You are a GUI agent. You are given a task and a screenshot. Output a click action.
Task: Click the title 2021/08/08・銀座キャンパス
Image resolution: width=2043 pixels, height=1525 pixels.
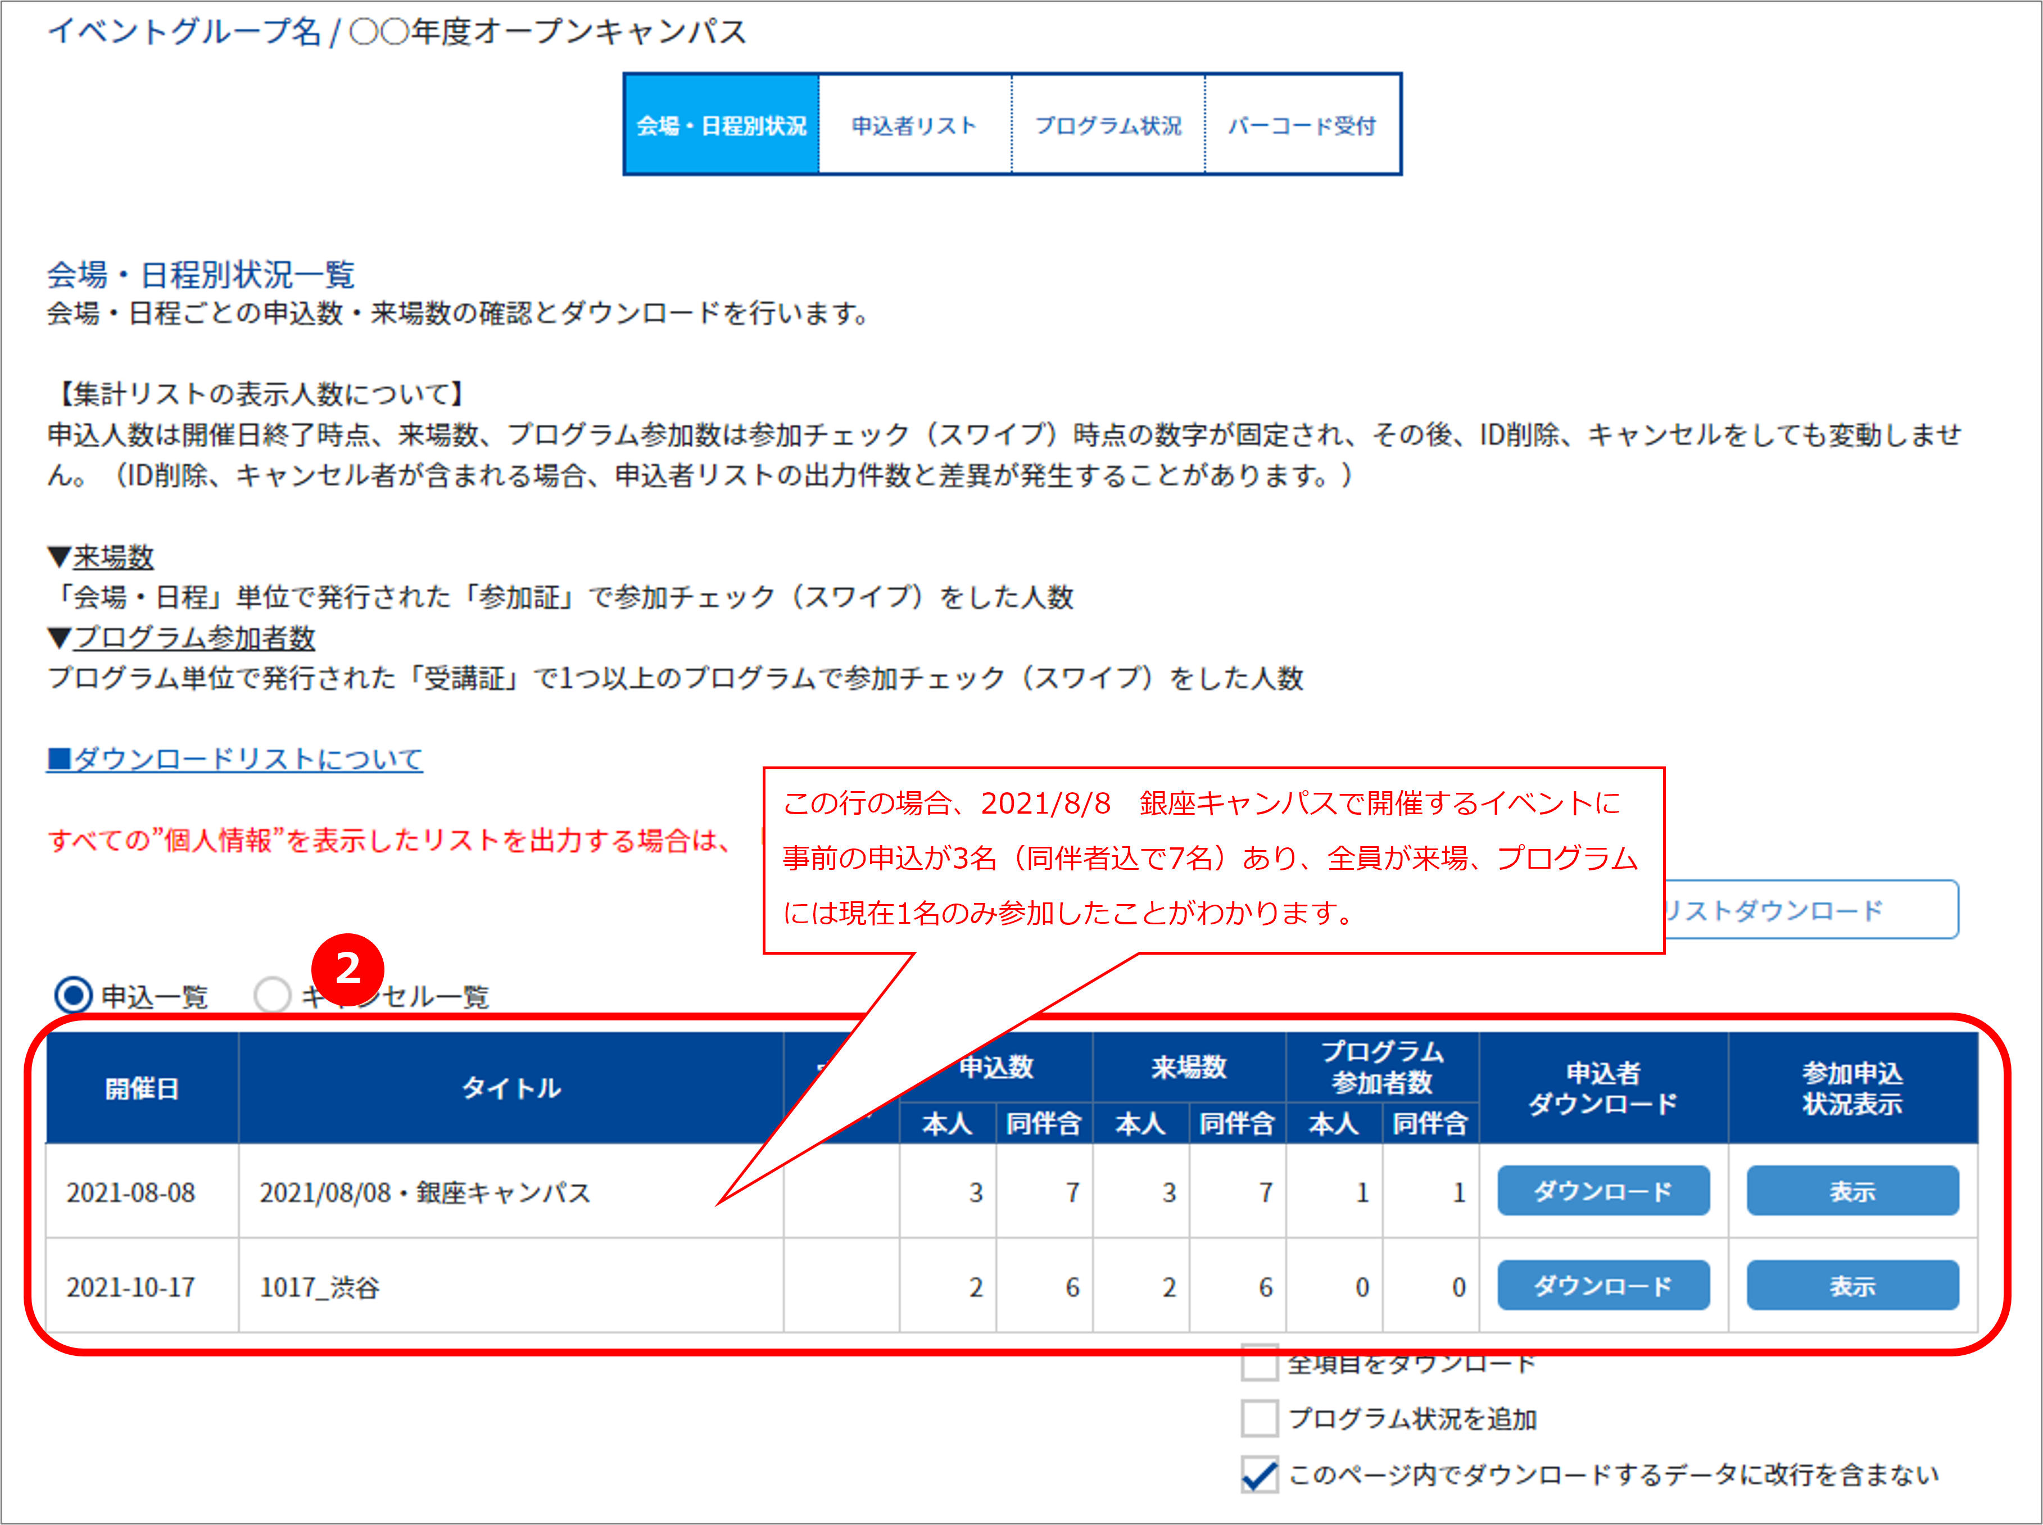pyautogui.click(x=425, y=1193)
